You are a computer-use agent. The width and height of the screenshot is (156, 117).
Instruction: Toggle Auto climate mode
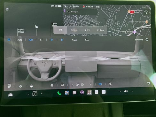coord(20,40)
